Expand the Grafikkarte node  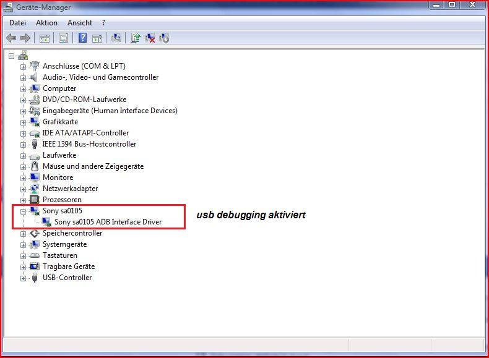(23, 122)
